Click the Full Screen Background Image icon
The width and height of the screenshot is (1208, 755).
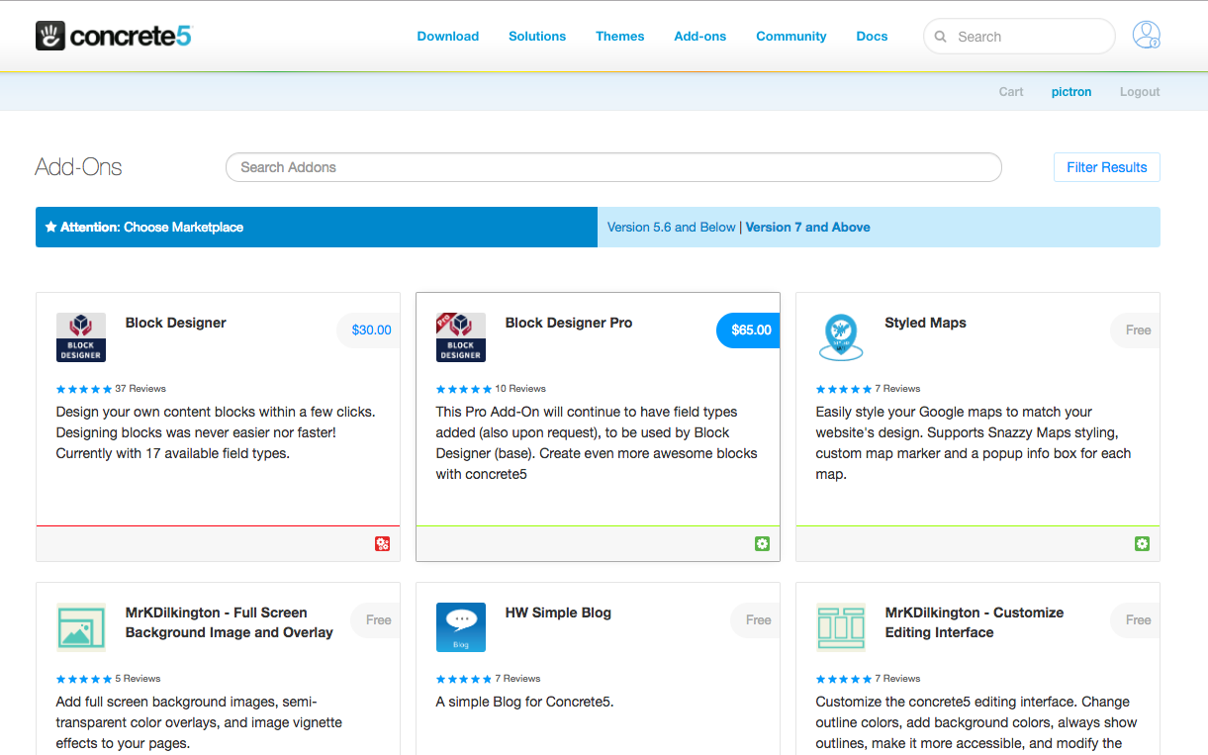(81, 627)
